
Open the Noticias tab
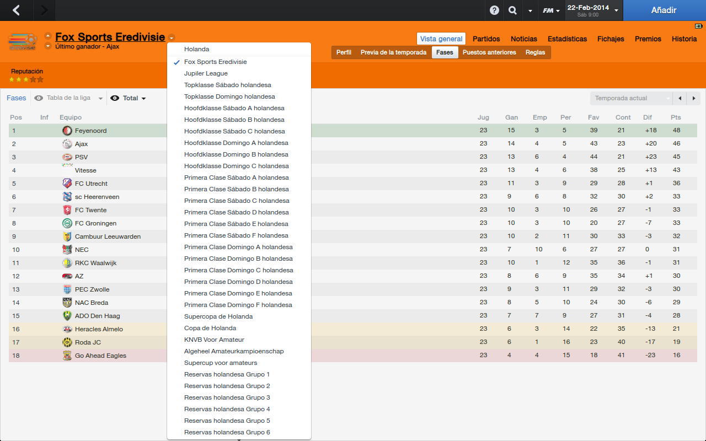click(524, 39)
